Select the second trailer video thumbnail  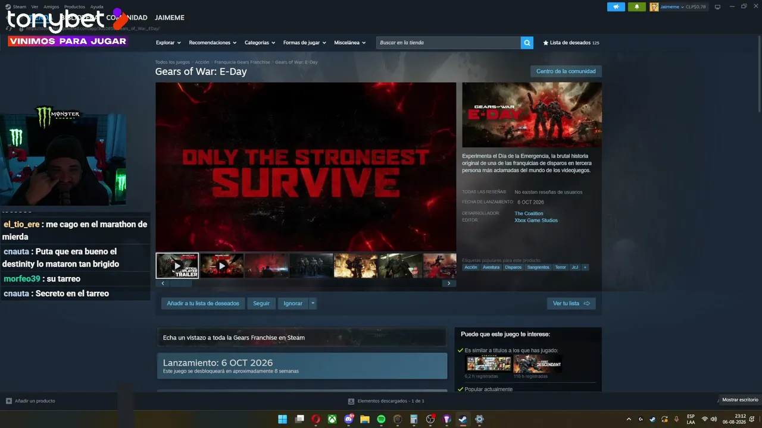pyautogui.click(x=221, y=266)
